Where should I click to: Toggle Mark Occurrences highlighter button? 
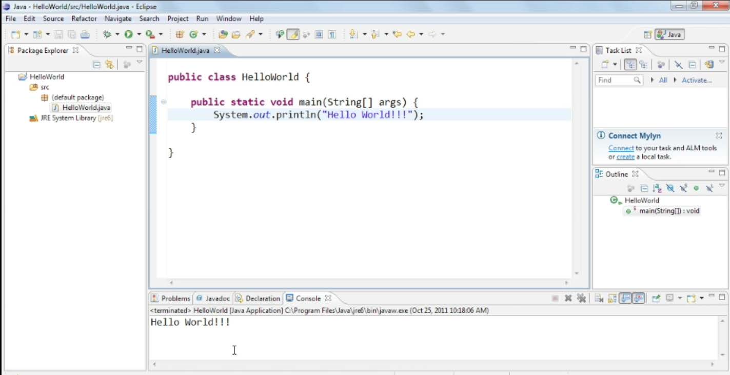[293, 34]
